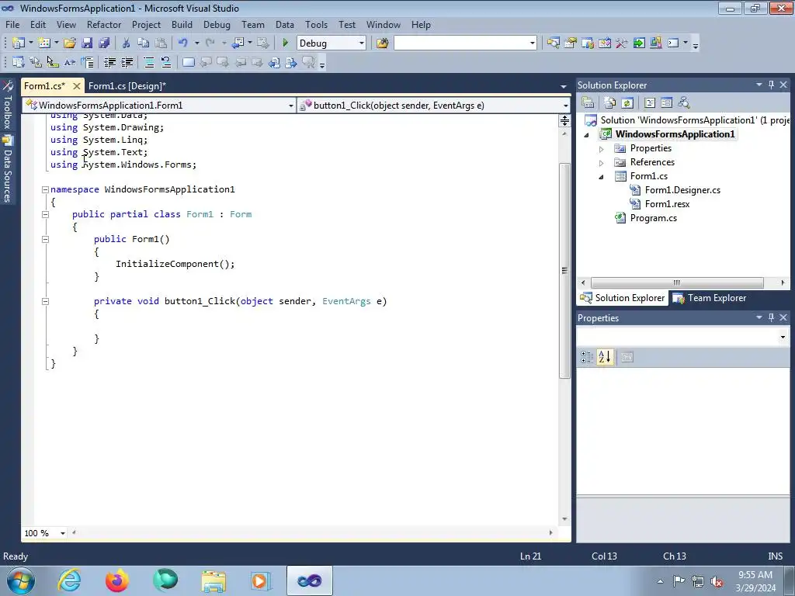Click the Copy toolbar icon
Image resolution: width=795 pixels, height=596 pixels.
144,43
